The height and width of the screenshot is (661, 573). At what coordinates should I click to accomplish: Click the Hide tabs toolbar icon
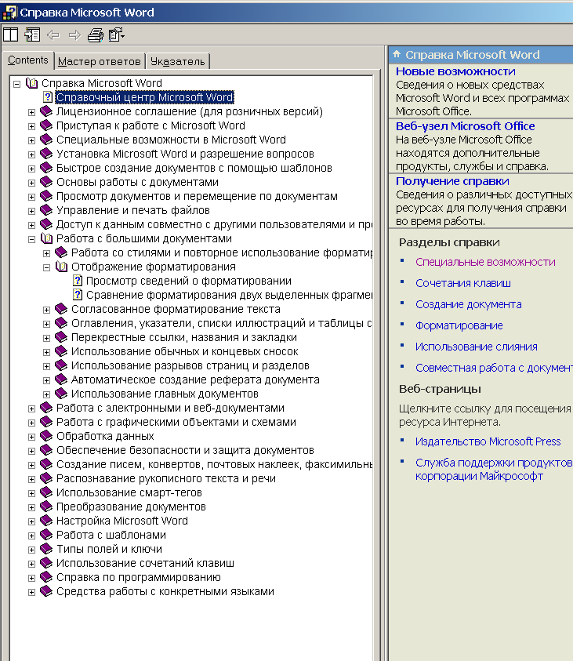click(32, 35)
